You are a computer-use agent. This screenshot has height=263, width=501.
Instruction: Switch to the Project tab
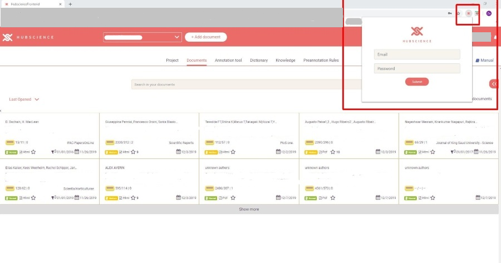[x=172, y=60]
